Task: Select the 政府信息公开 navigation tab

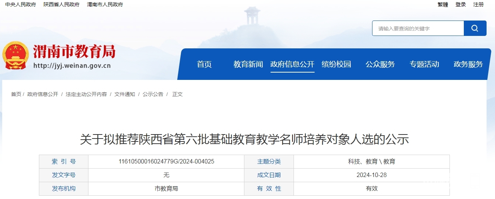Action: [x=292, y=65]
